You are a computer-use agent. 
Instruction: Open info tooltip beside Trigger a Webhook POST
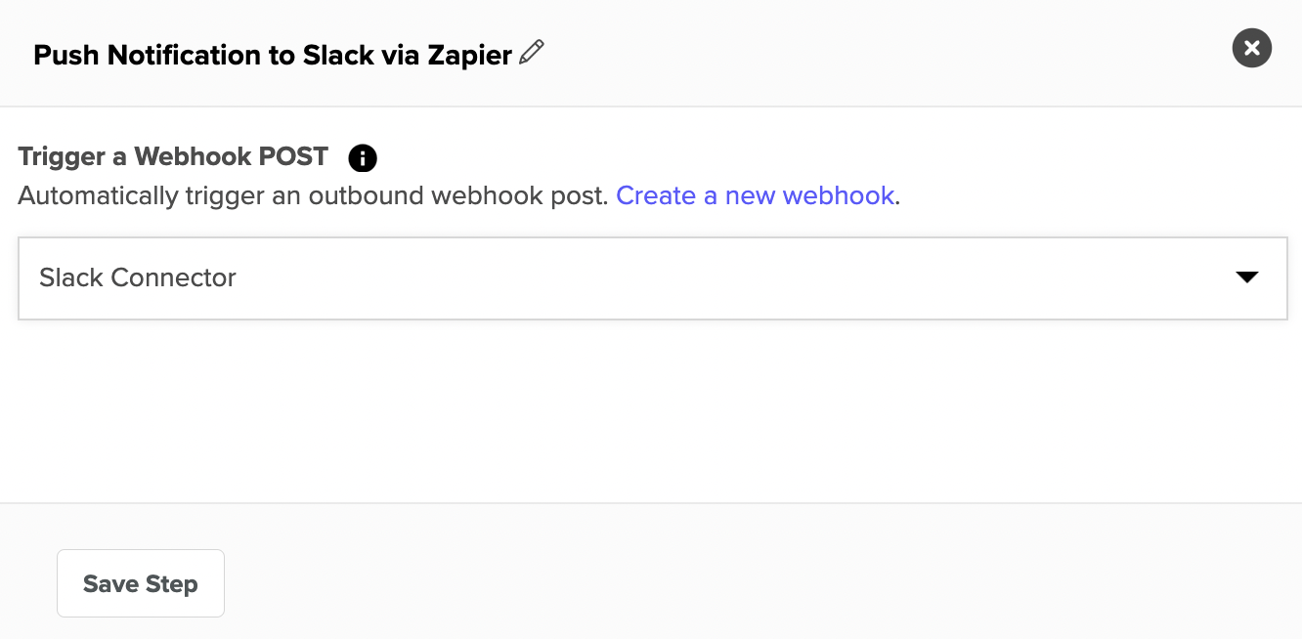[363, 157]
